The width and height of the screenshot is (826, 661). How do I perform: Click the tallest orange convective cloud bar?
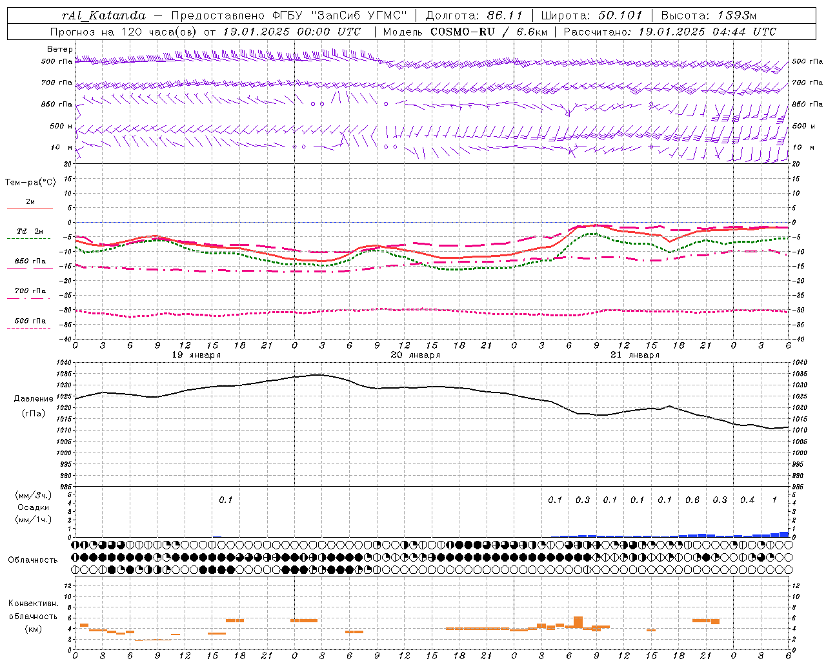pyautogui.click(x=578, y=622)
